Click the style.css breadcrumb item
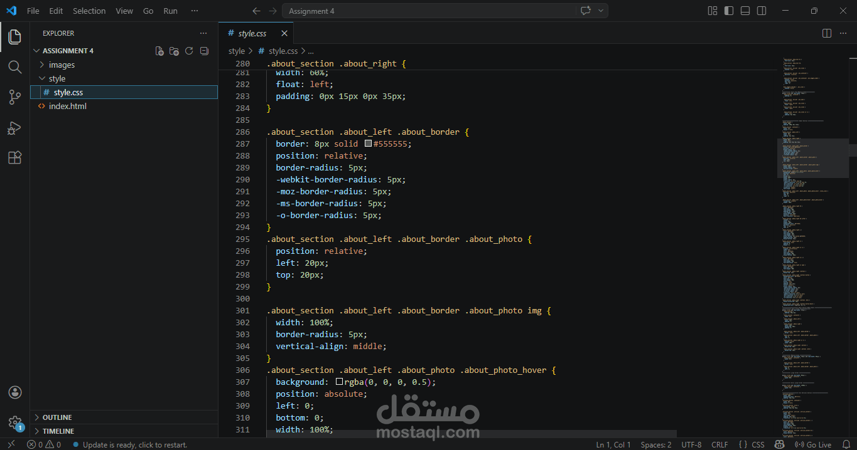 tap(278, 51)
